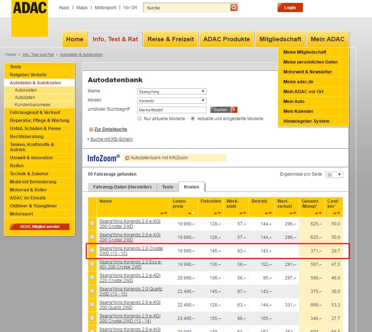The width and height of the screenshot is (372, 332).
Task: Click the InfoZoom logo
Action: 104,158
